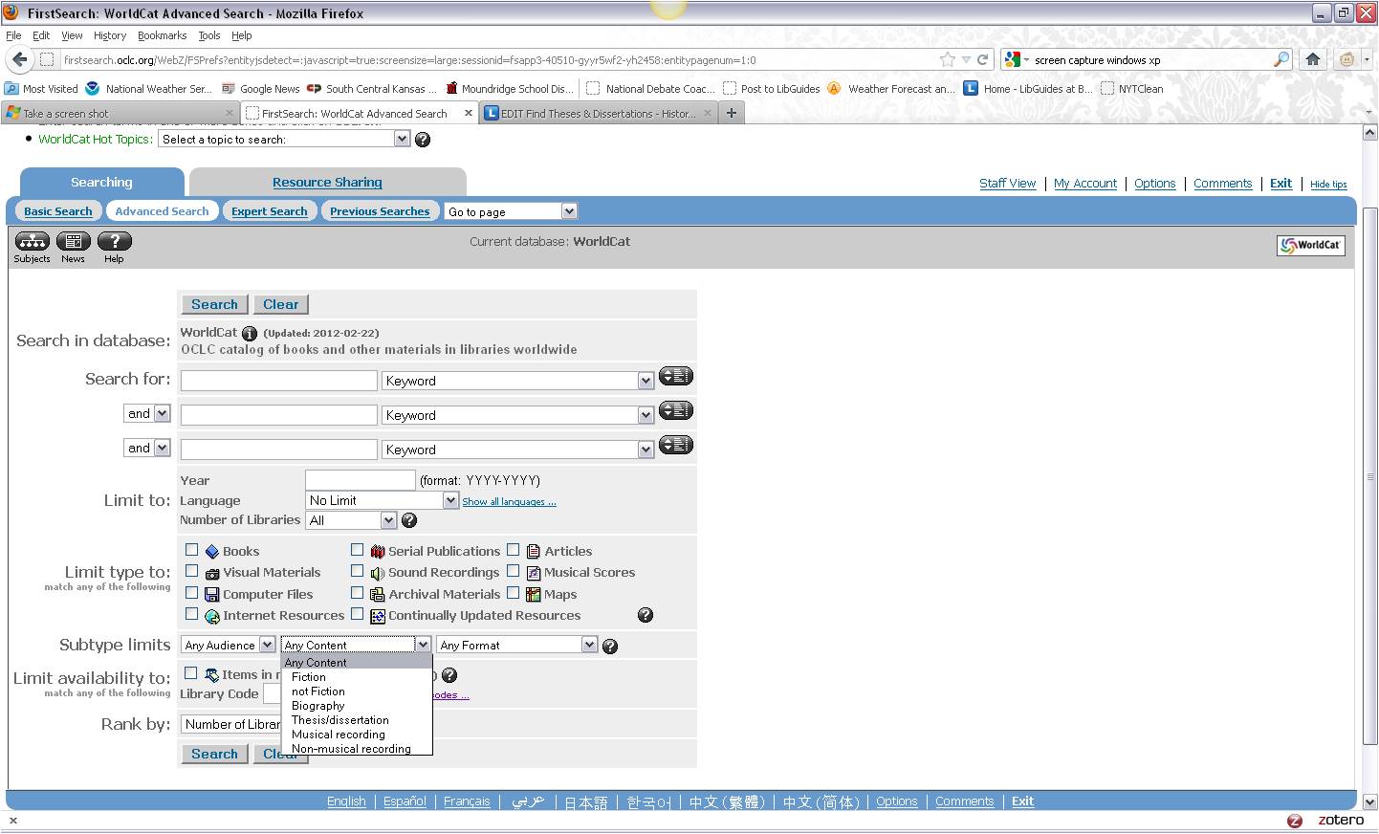Image resolution: width=1379 pixels, height=834 pixels.
Task: Open browse index icon beside first Keyword
Action: click(x=675, y=376)
